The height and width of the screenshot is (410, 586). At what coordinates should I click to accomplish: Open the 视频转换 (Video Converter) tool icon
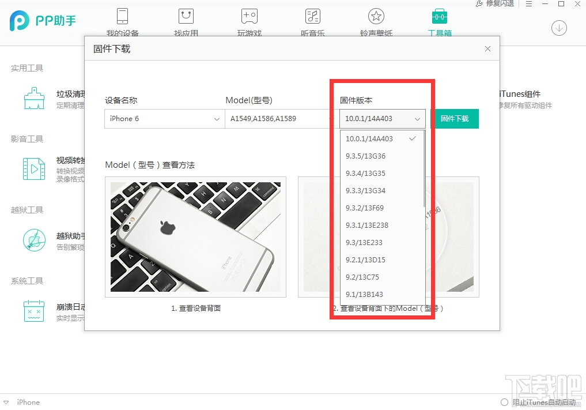tap(33, 169)
